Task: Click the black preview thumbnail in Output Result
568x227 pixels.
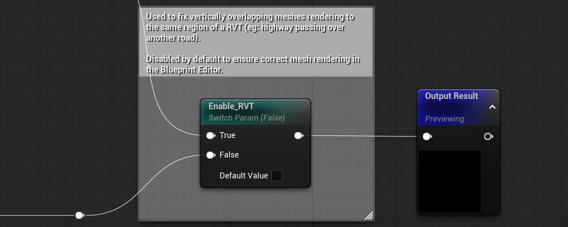Action: (x=449, y=181)
